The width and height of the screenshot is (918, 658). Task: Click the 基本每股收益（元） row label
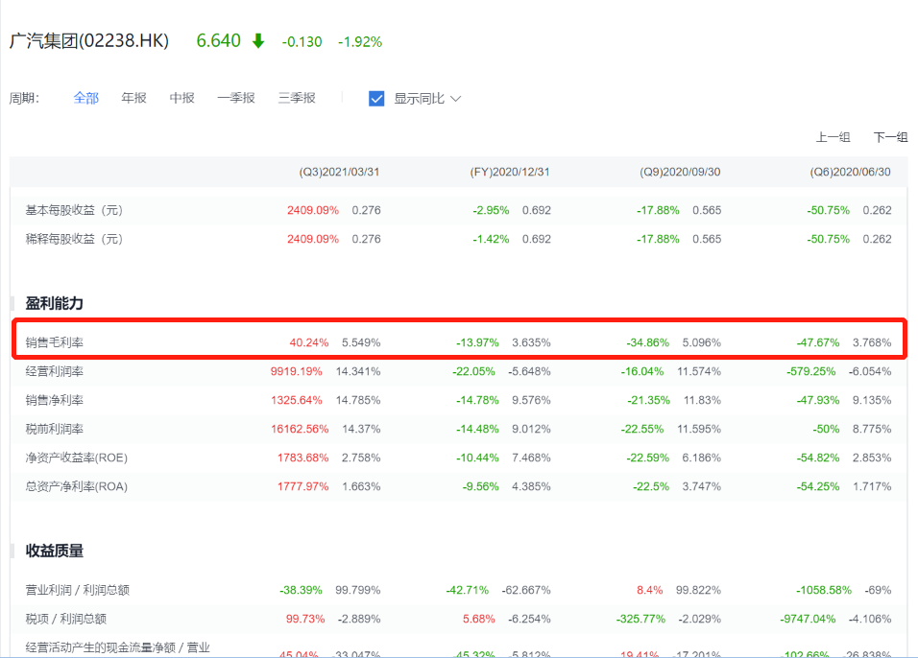click(x=74, y=210)
